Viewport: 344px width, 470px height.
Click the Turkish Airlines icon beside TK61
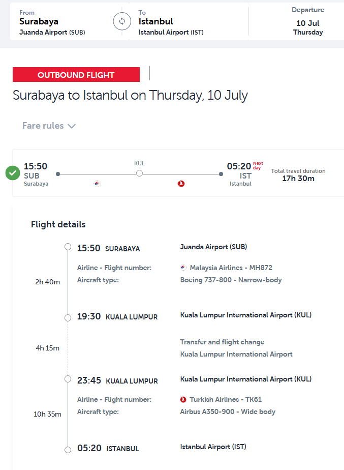tap(183, 400)
